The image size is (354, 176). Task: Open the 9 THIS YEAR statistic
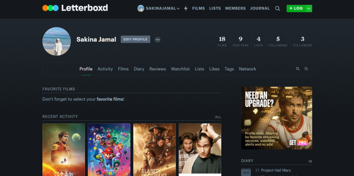click(x=241, y=41)
